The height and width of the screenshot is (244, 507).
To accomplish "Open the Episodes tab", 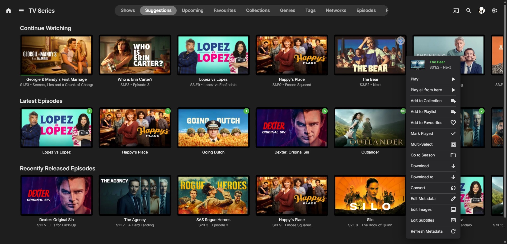I will click(366, 11).
